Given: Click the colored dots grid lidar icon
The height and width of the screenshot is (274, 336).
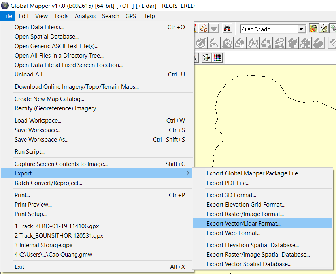Looking at the screenshot, I should coord(217,58).
